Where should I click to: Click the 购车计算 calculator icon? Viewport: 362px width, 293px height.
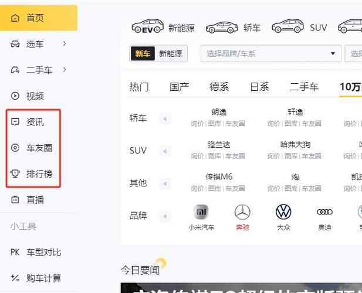(x=15, y=278)
